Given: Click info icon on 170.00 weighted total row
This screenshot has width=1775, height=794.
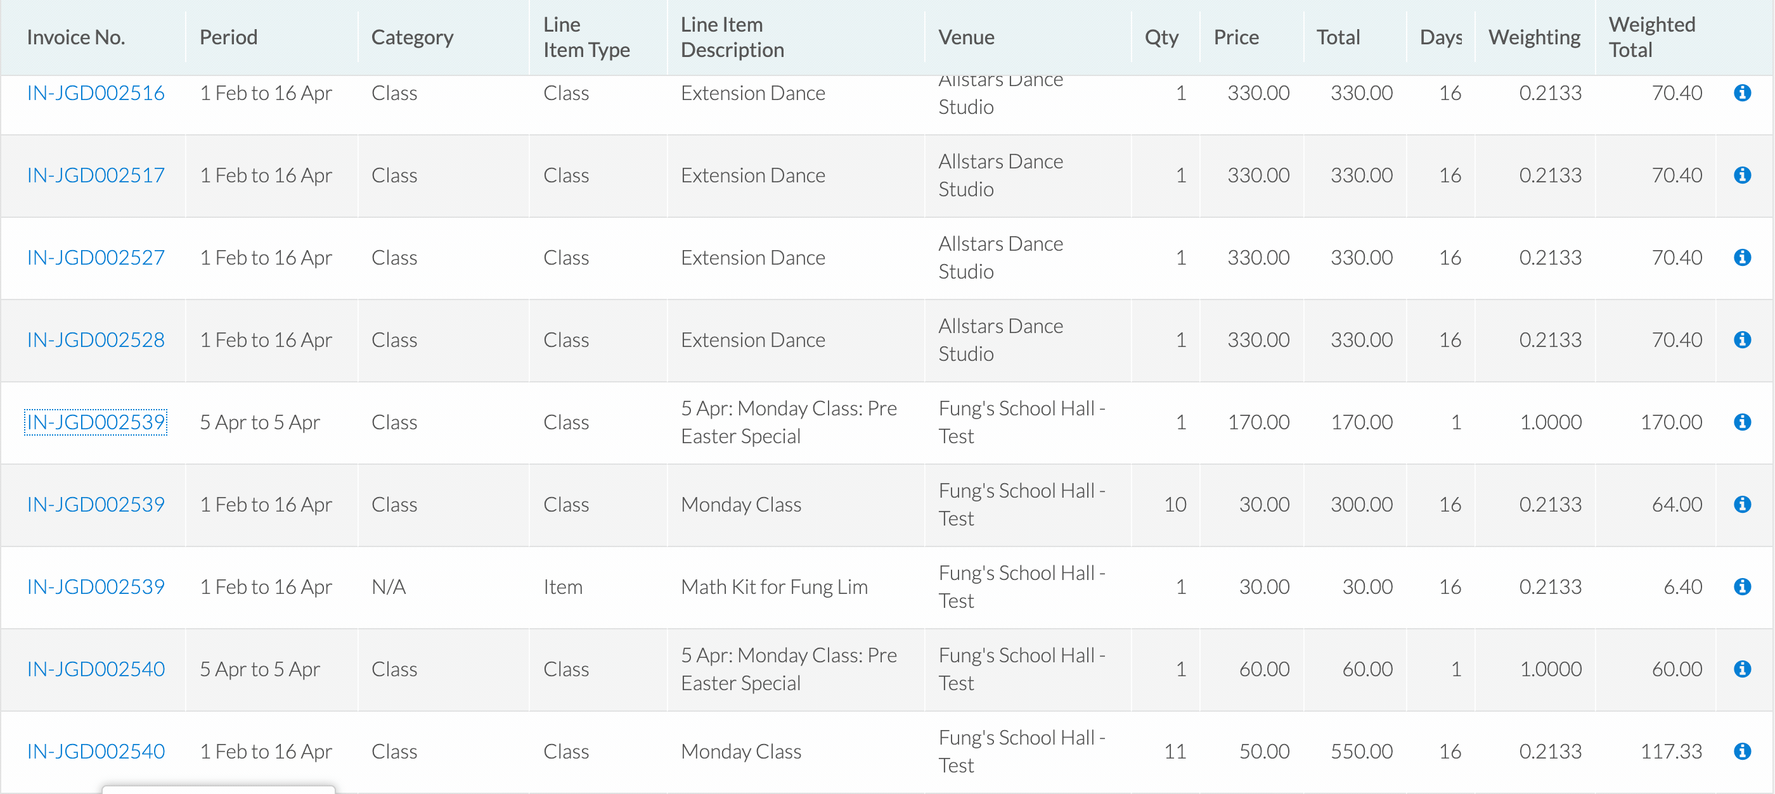Looking at the screenshot, I should tap(1742, 422).
